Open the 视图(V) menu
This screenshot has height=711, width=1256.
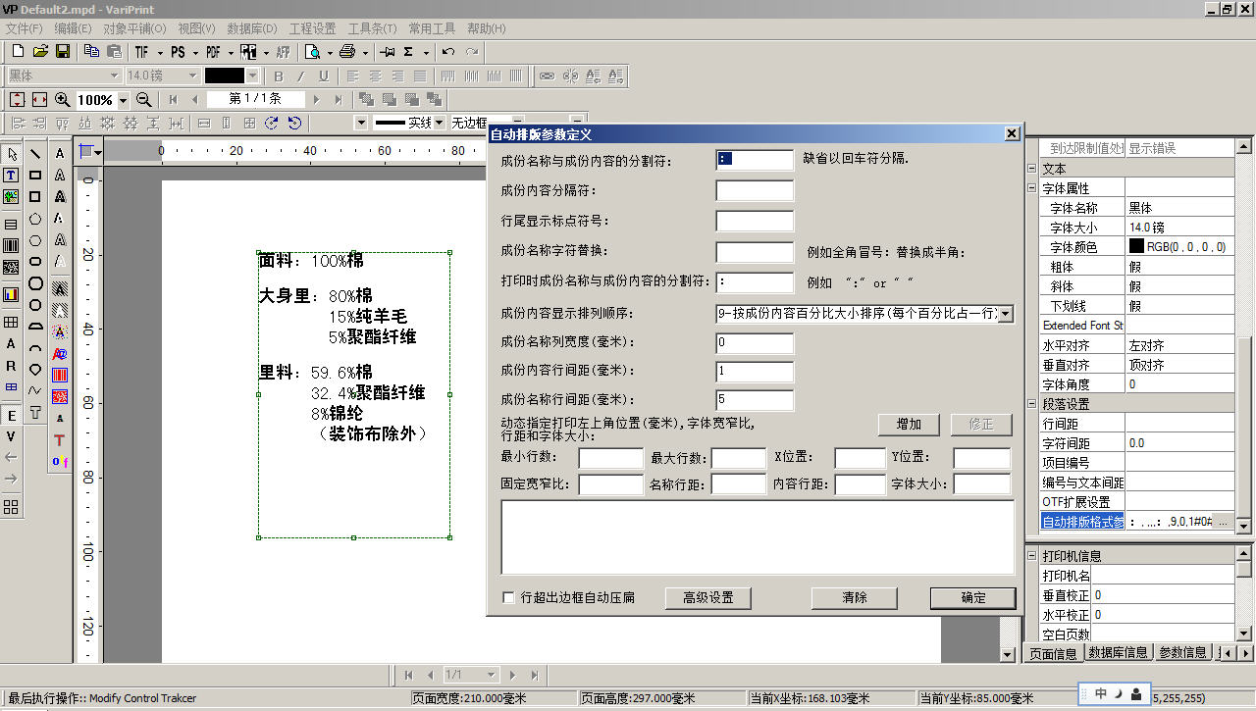point(196,28)
